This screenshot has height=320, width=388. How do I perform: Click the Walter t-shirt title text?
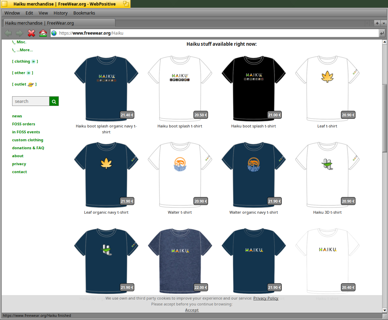click(x=180, y=212)
